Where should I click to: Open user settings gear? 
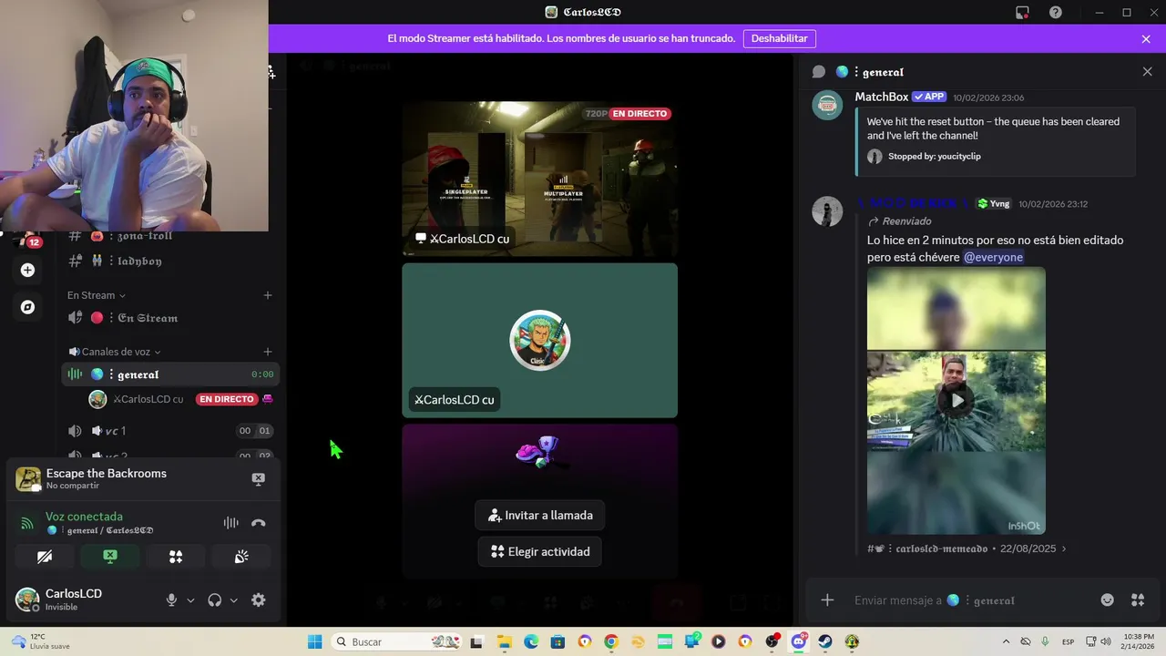259,600
